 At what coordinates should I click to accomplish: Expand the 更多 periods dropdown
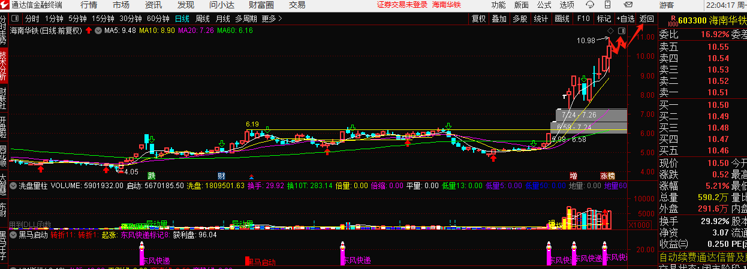coord(271,19)
